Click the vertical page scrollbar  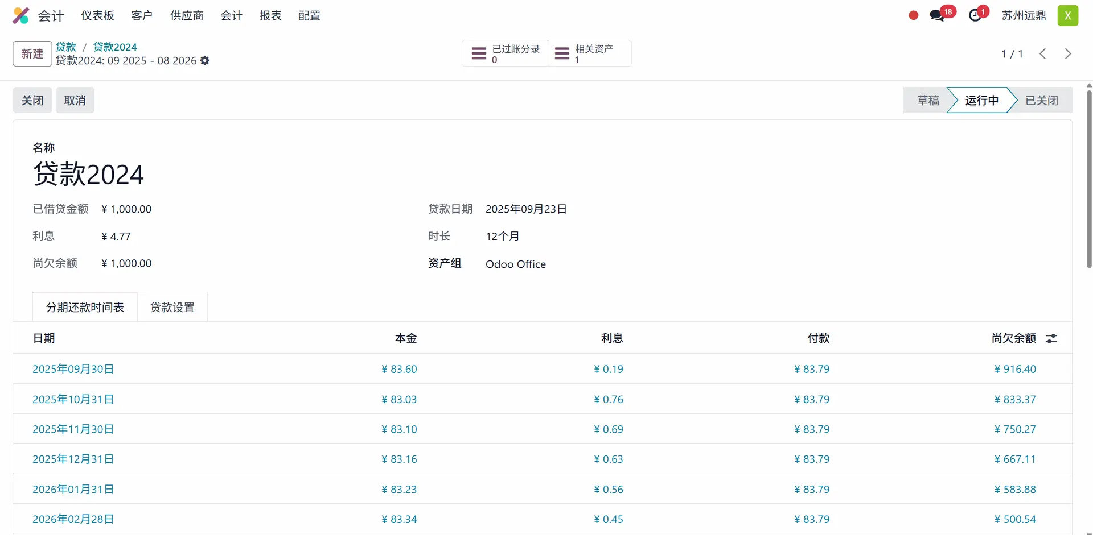coord(1088,179)
